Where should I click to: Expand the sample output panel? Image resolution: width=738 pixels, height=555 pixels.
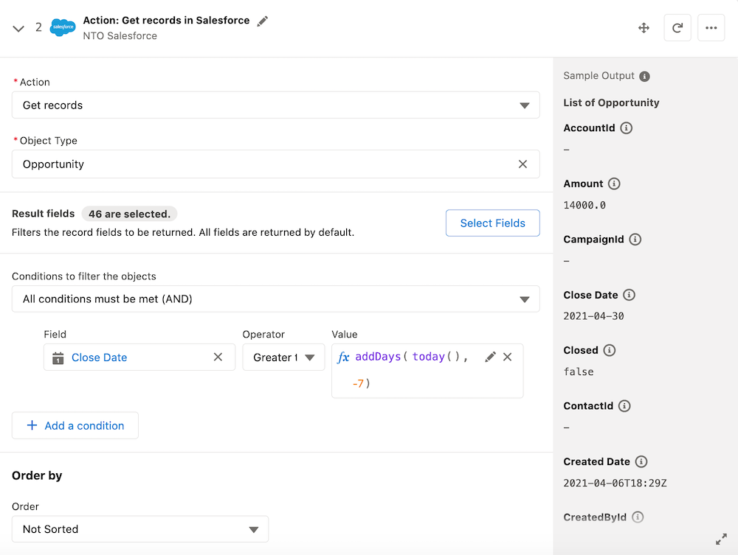721,539
